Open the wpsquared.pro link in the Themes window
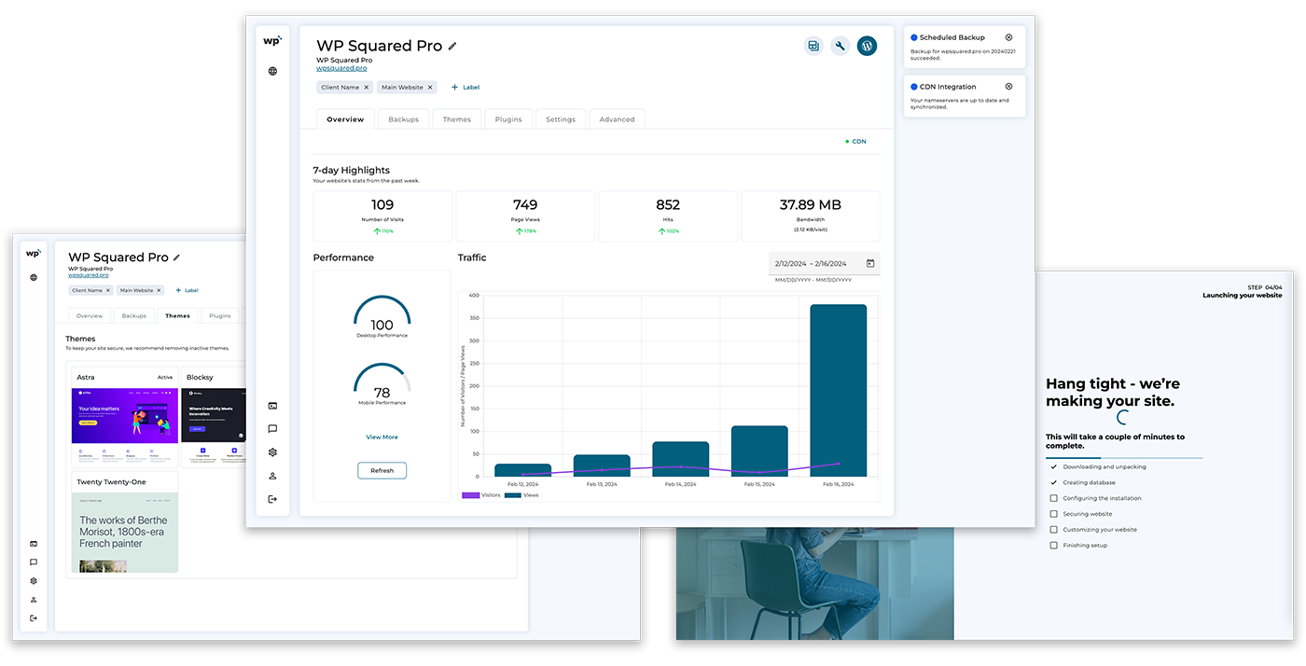Viewport: 1306px width, 666px height. [89, 275]
